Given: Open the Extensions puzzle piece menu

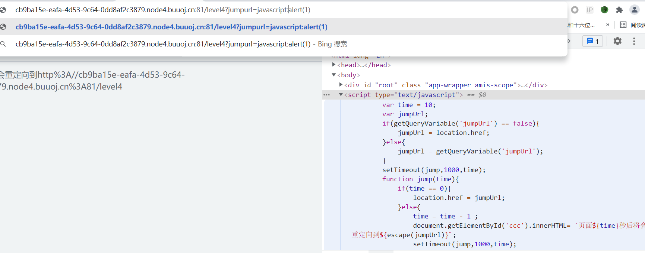Looking at the screenshot, I should [619, 10].
